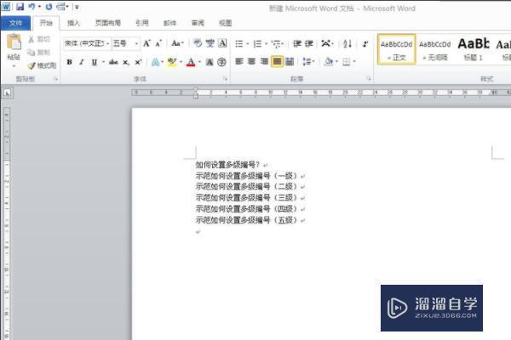The height and width of the screenshot is (340, 511).
Task: Click the Line Spacing icon
Action: click(x=307, y=61)
